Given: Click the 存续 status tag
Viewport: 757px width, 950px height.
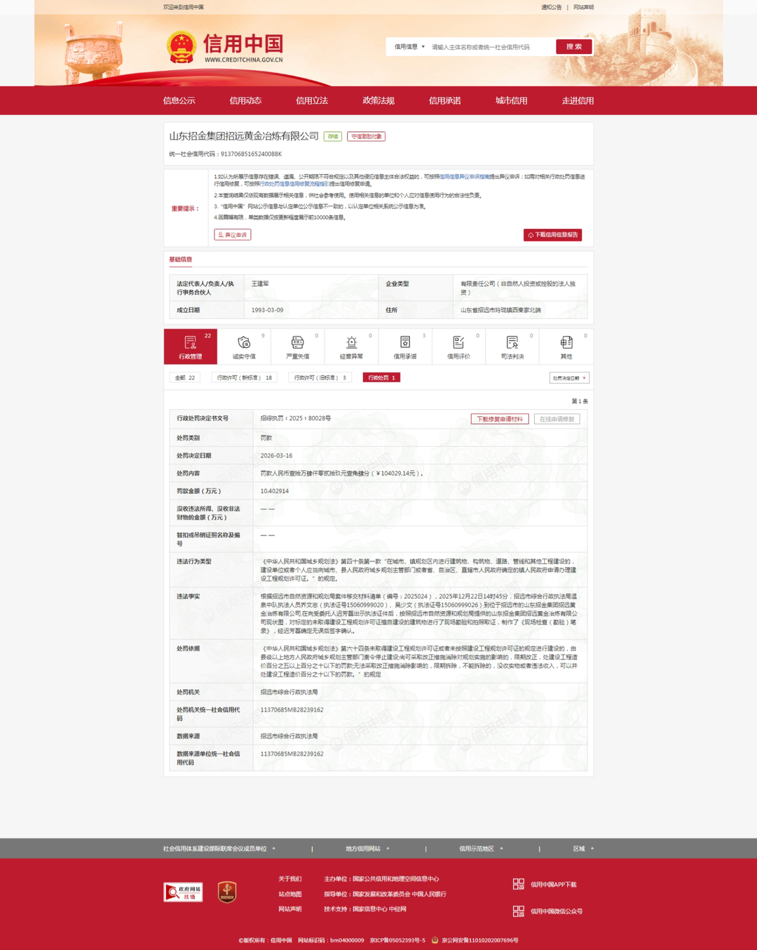Looking at the screenshot, I should pyautogui.click(x=333, y=136).
